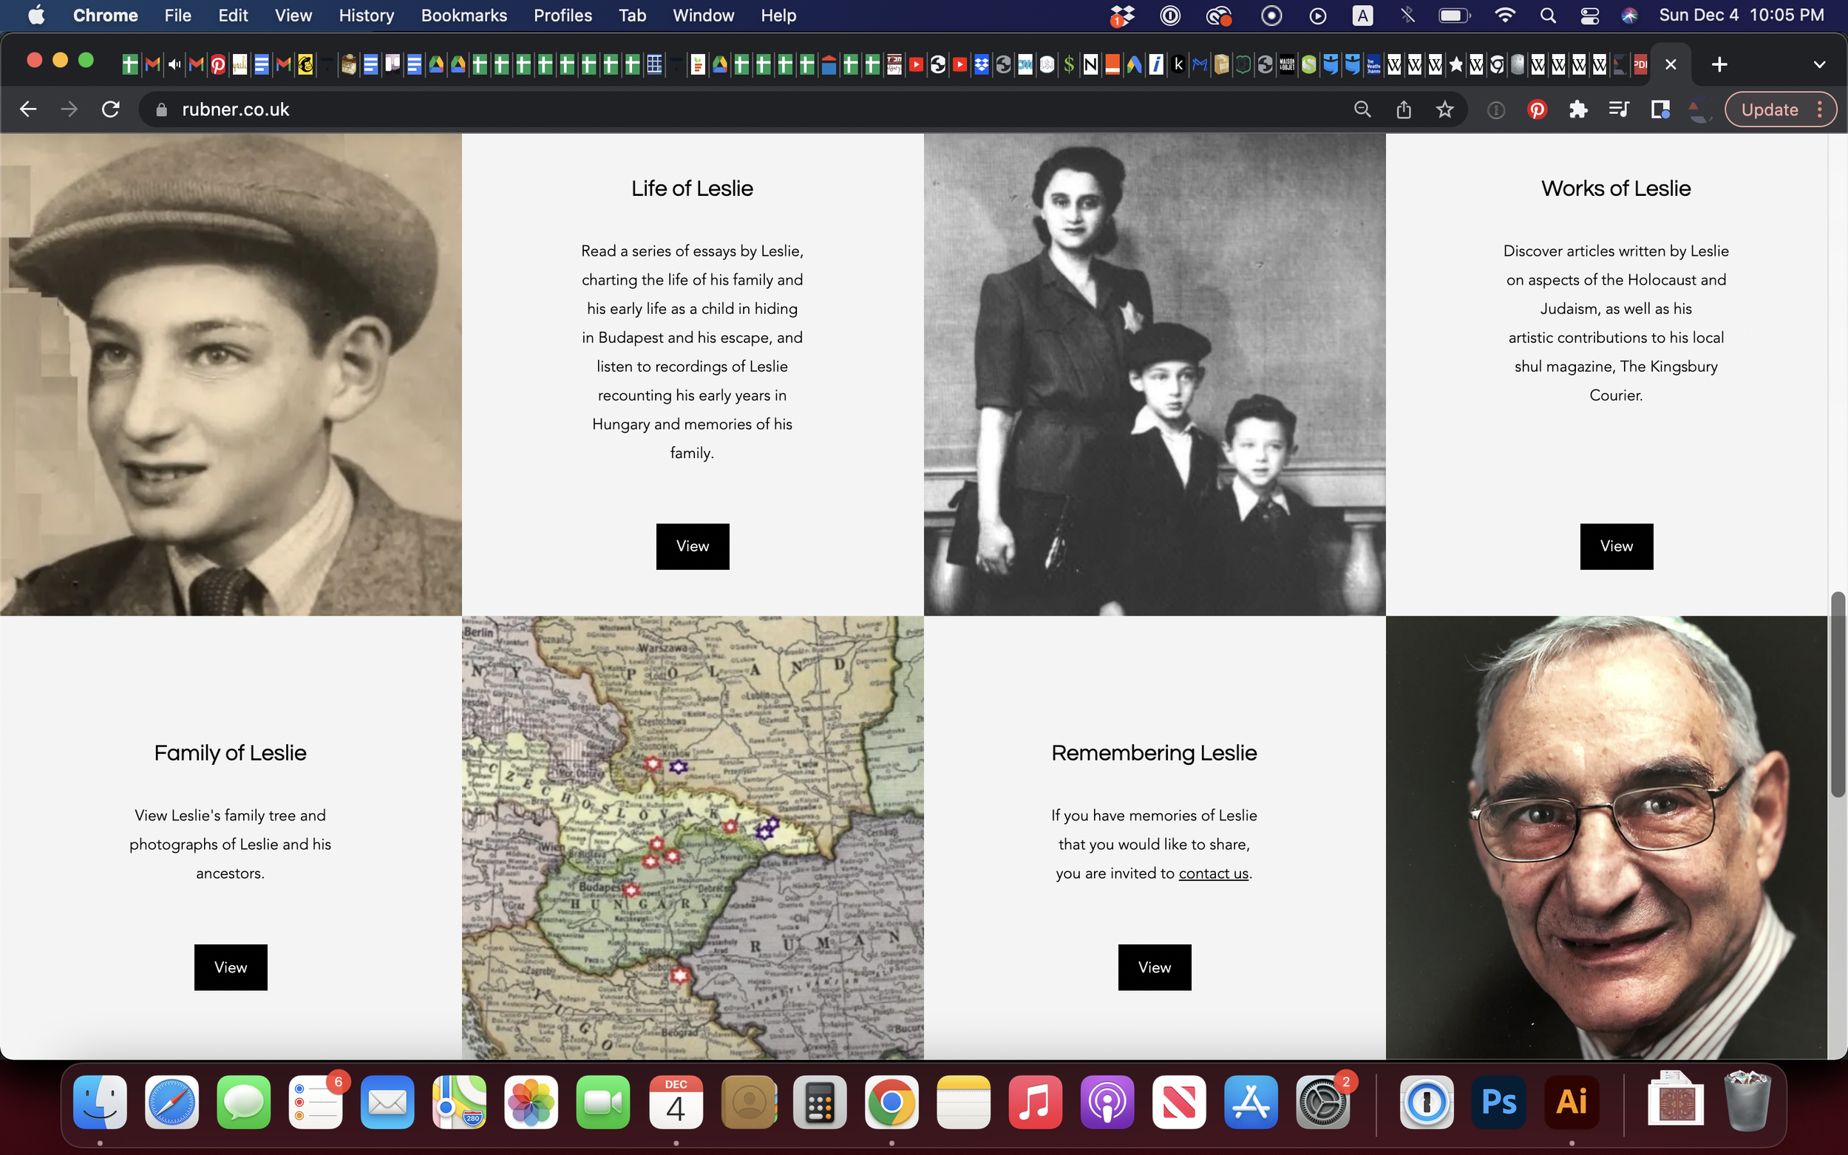
Task: Open Control Center in menu bar
Action: click(x=1589, y=16)
